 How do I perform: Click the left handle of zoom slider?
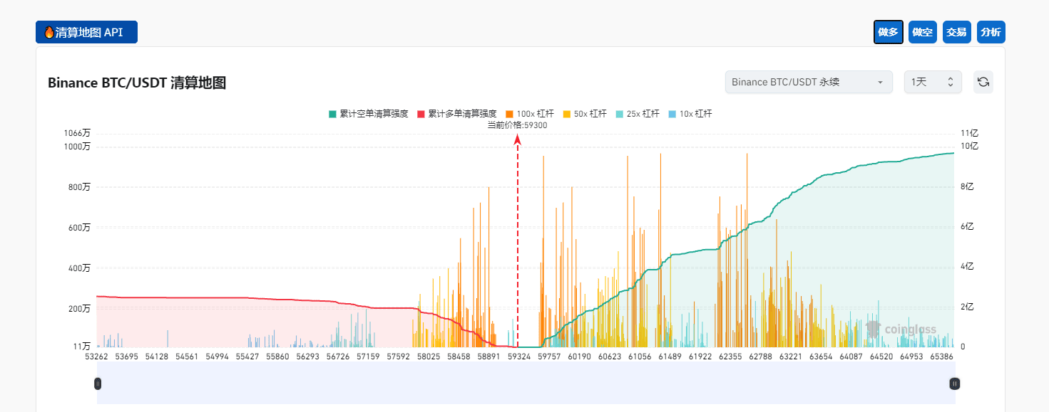point(98,384)
